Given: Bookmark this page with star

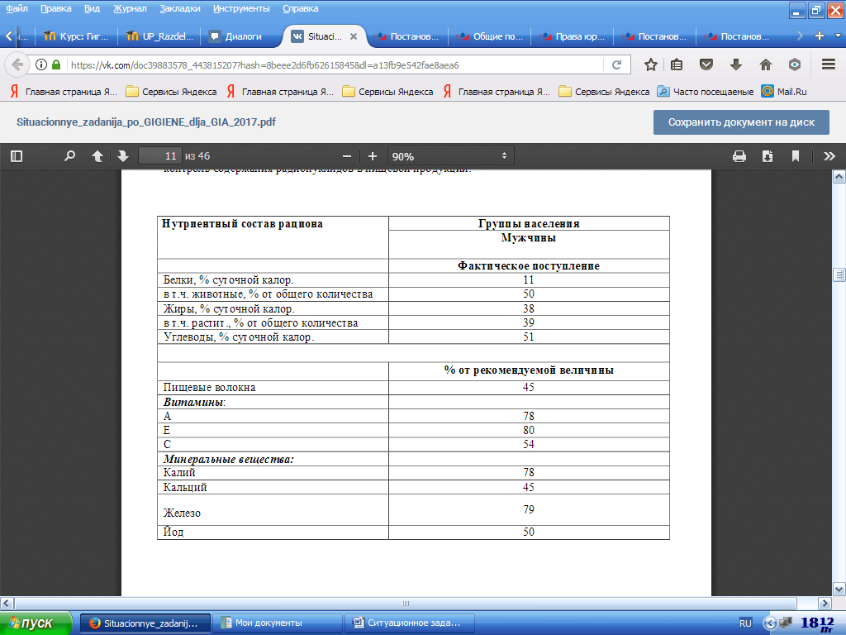Looking at the screenshot, I should click(651, 64).
